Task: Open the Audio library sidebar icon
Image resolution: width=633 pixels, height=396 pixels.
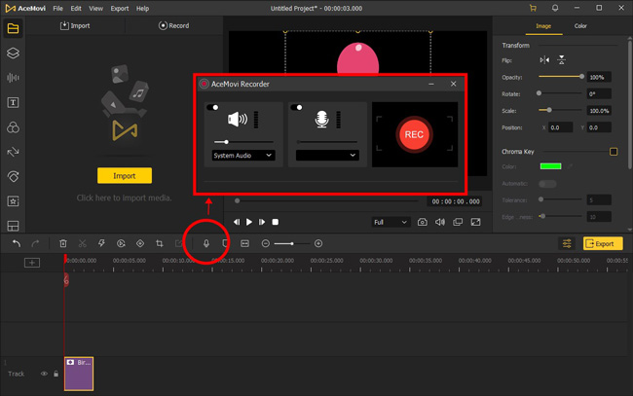Action: click(x=13, y=78)
